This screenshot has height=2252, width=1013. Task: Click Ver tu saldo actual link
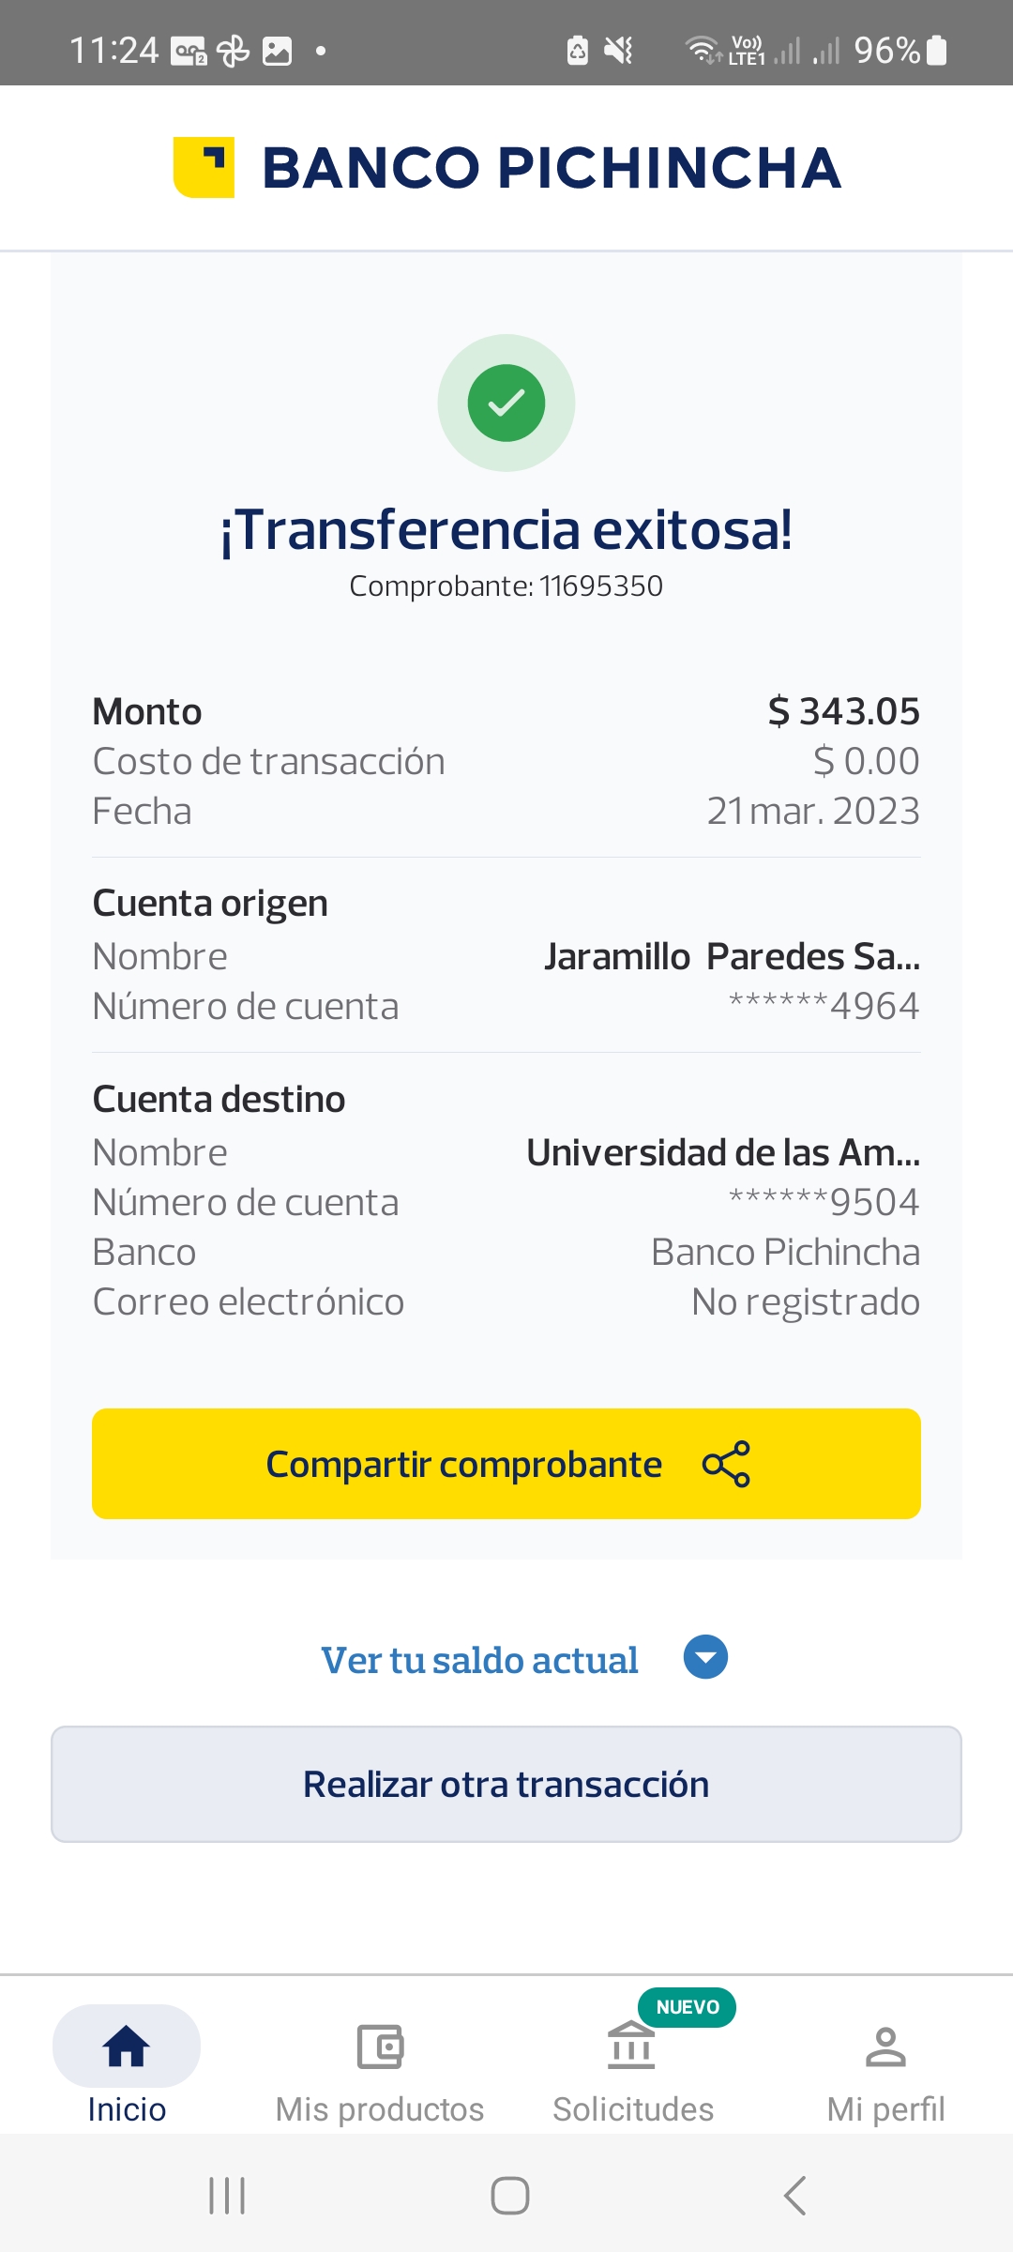479,1660
